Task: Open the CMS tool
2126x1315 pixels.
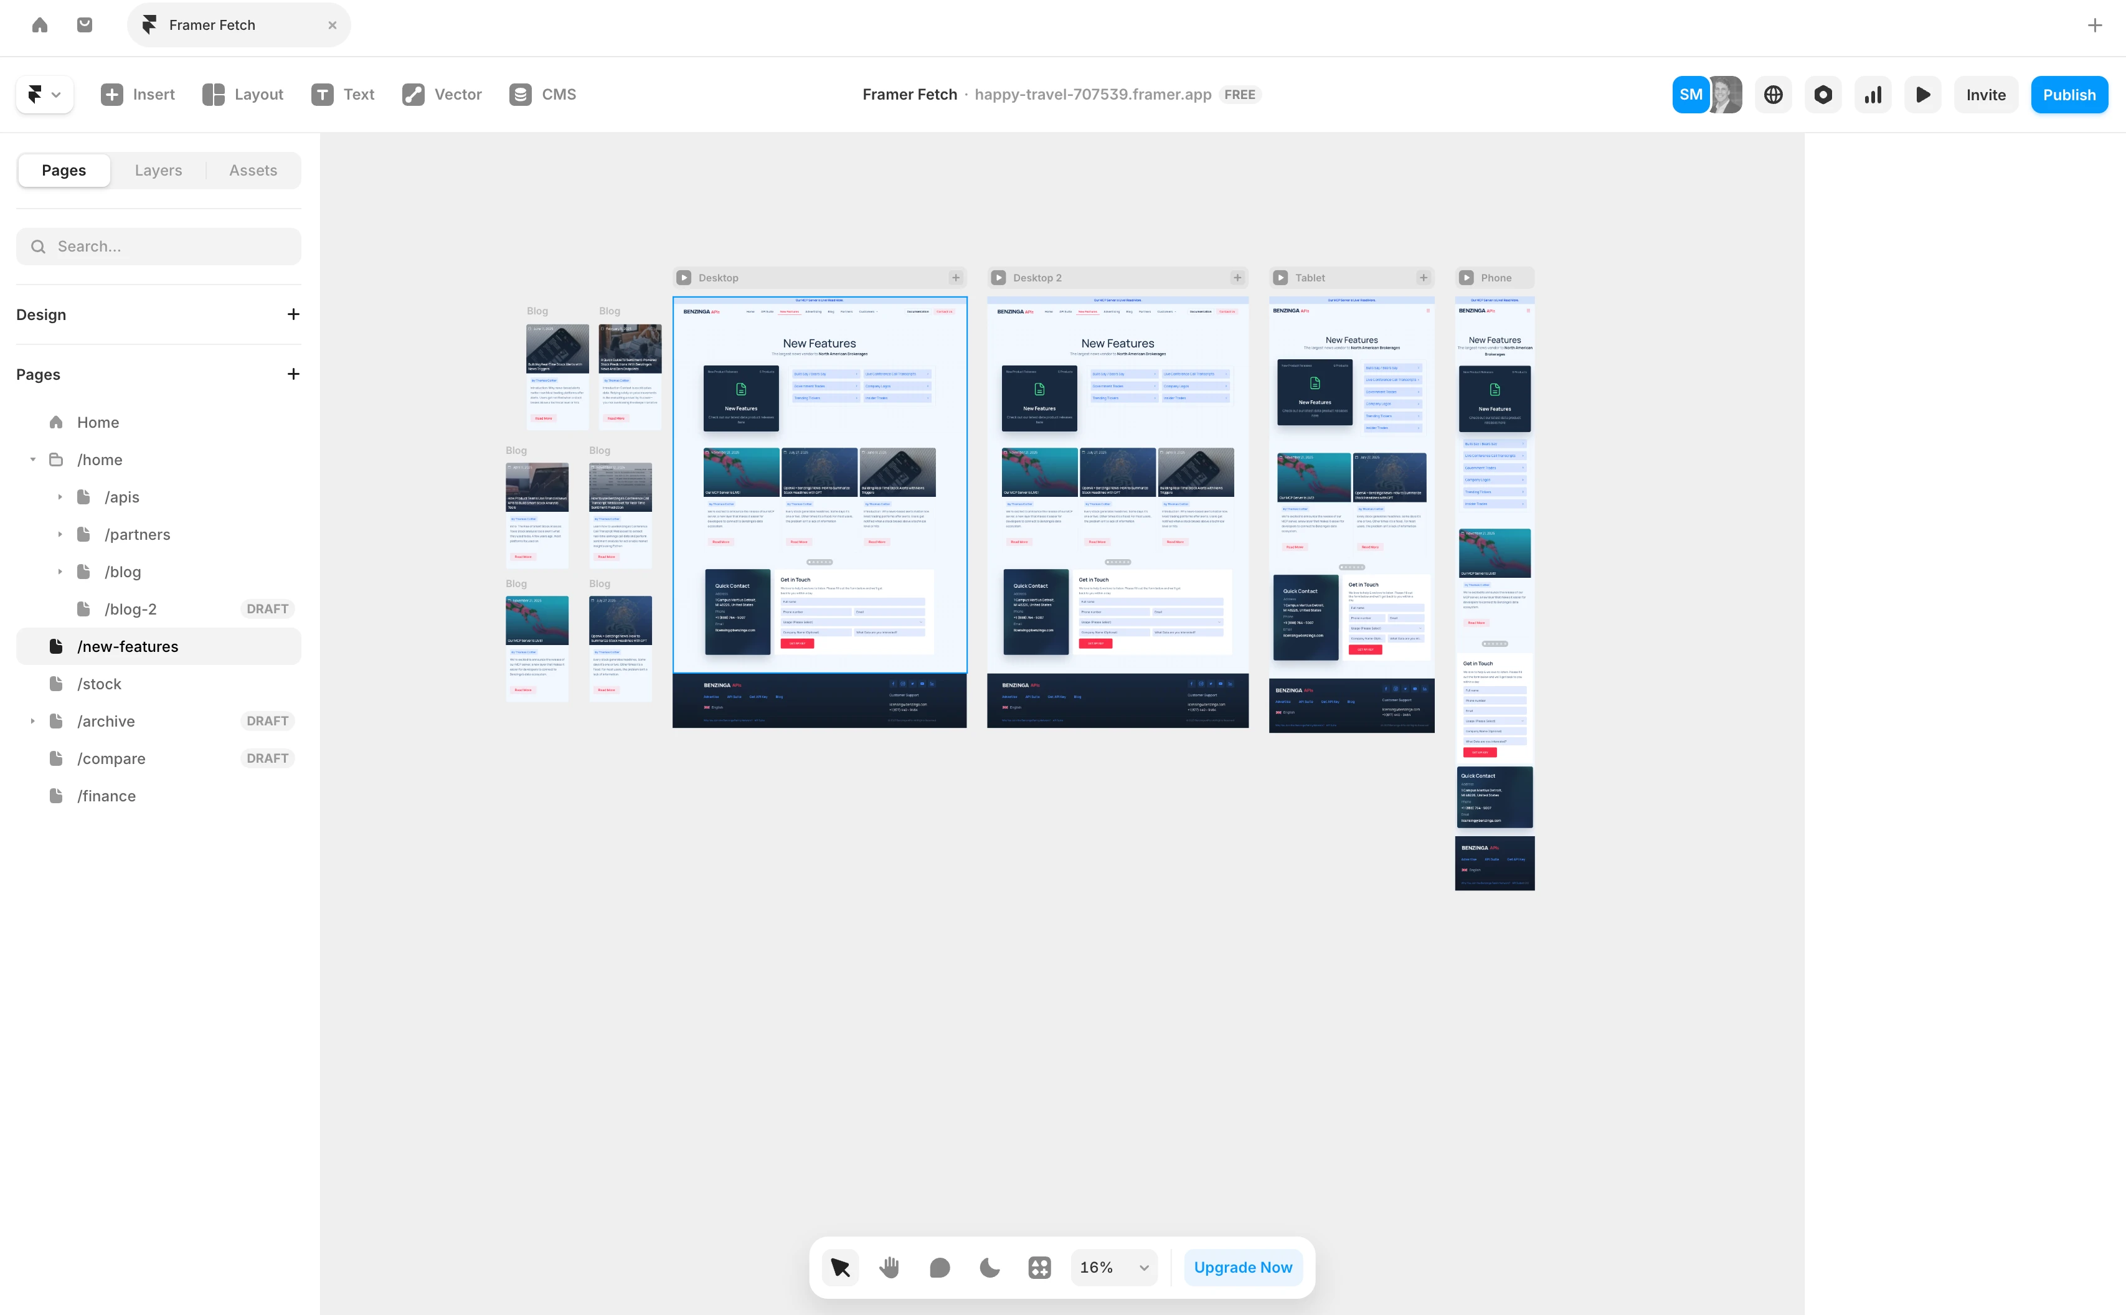Action: click(x=543, y=95)
